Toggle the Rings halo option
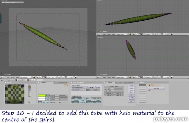 point(131,88)
